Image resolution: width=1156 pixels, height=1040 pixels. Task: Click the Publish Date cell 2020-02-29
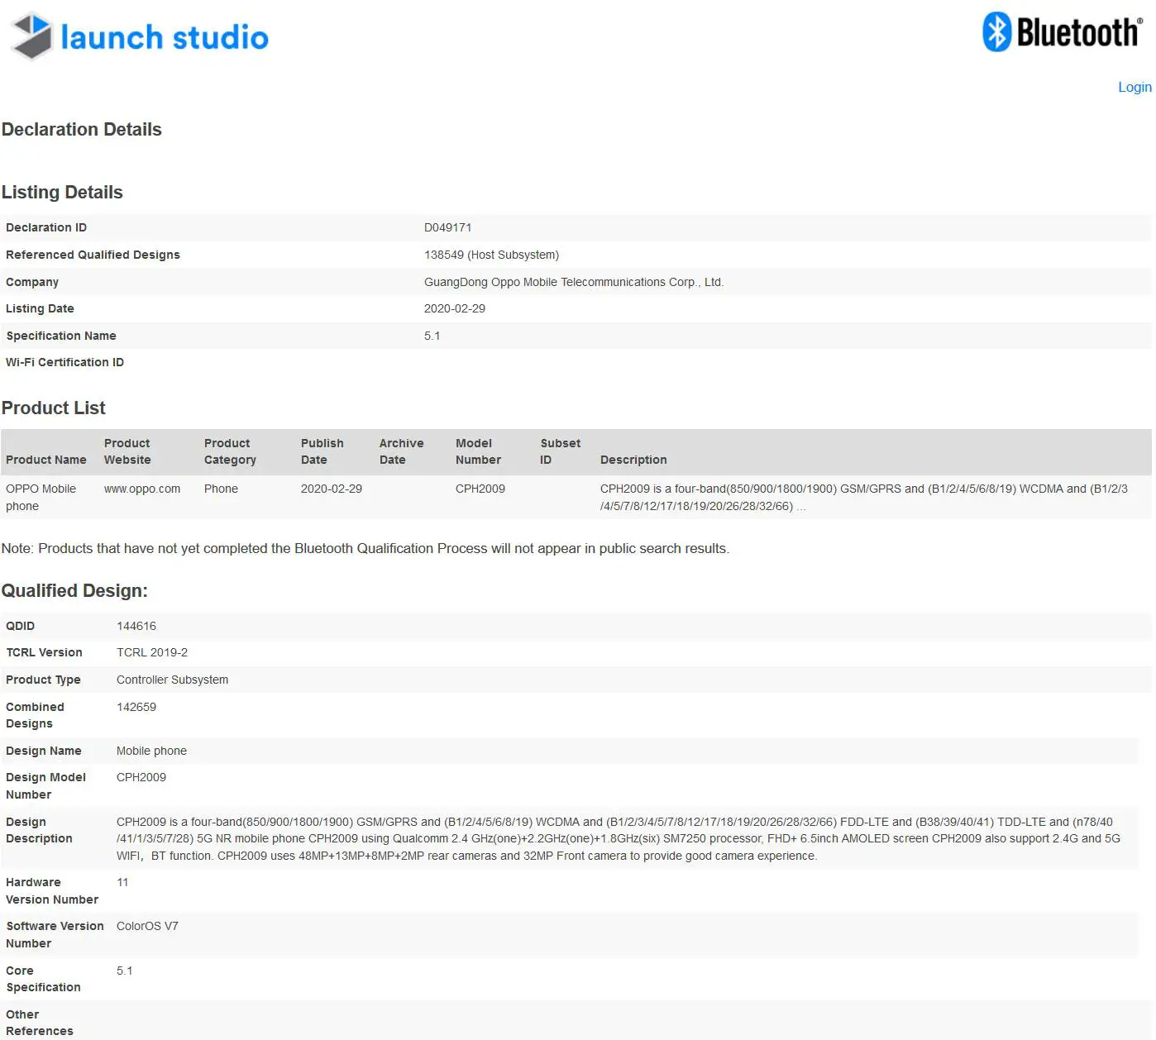click(332, 489)
